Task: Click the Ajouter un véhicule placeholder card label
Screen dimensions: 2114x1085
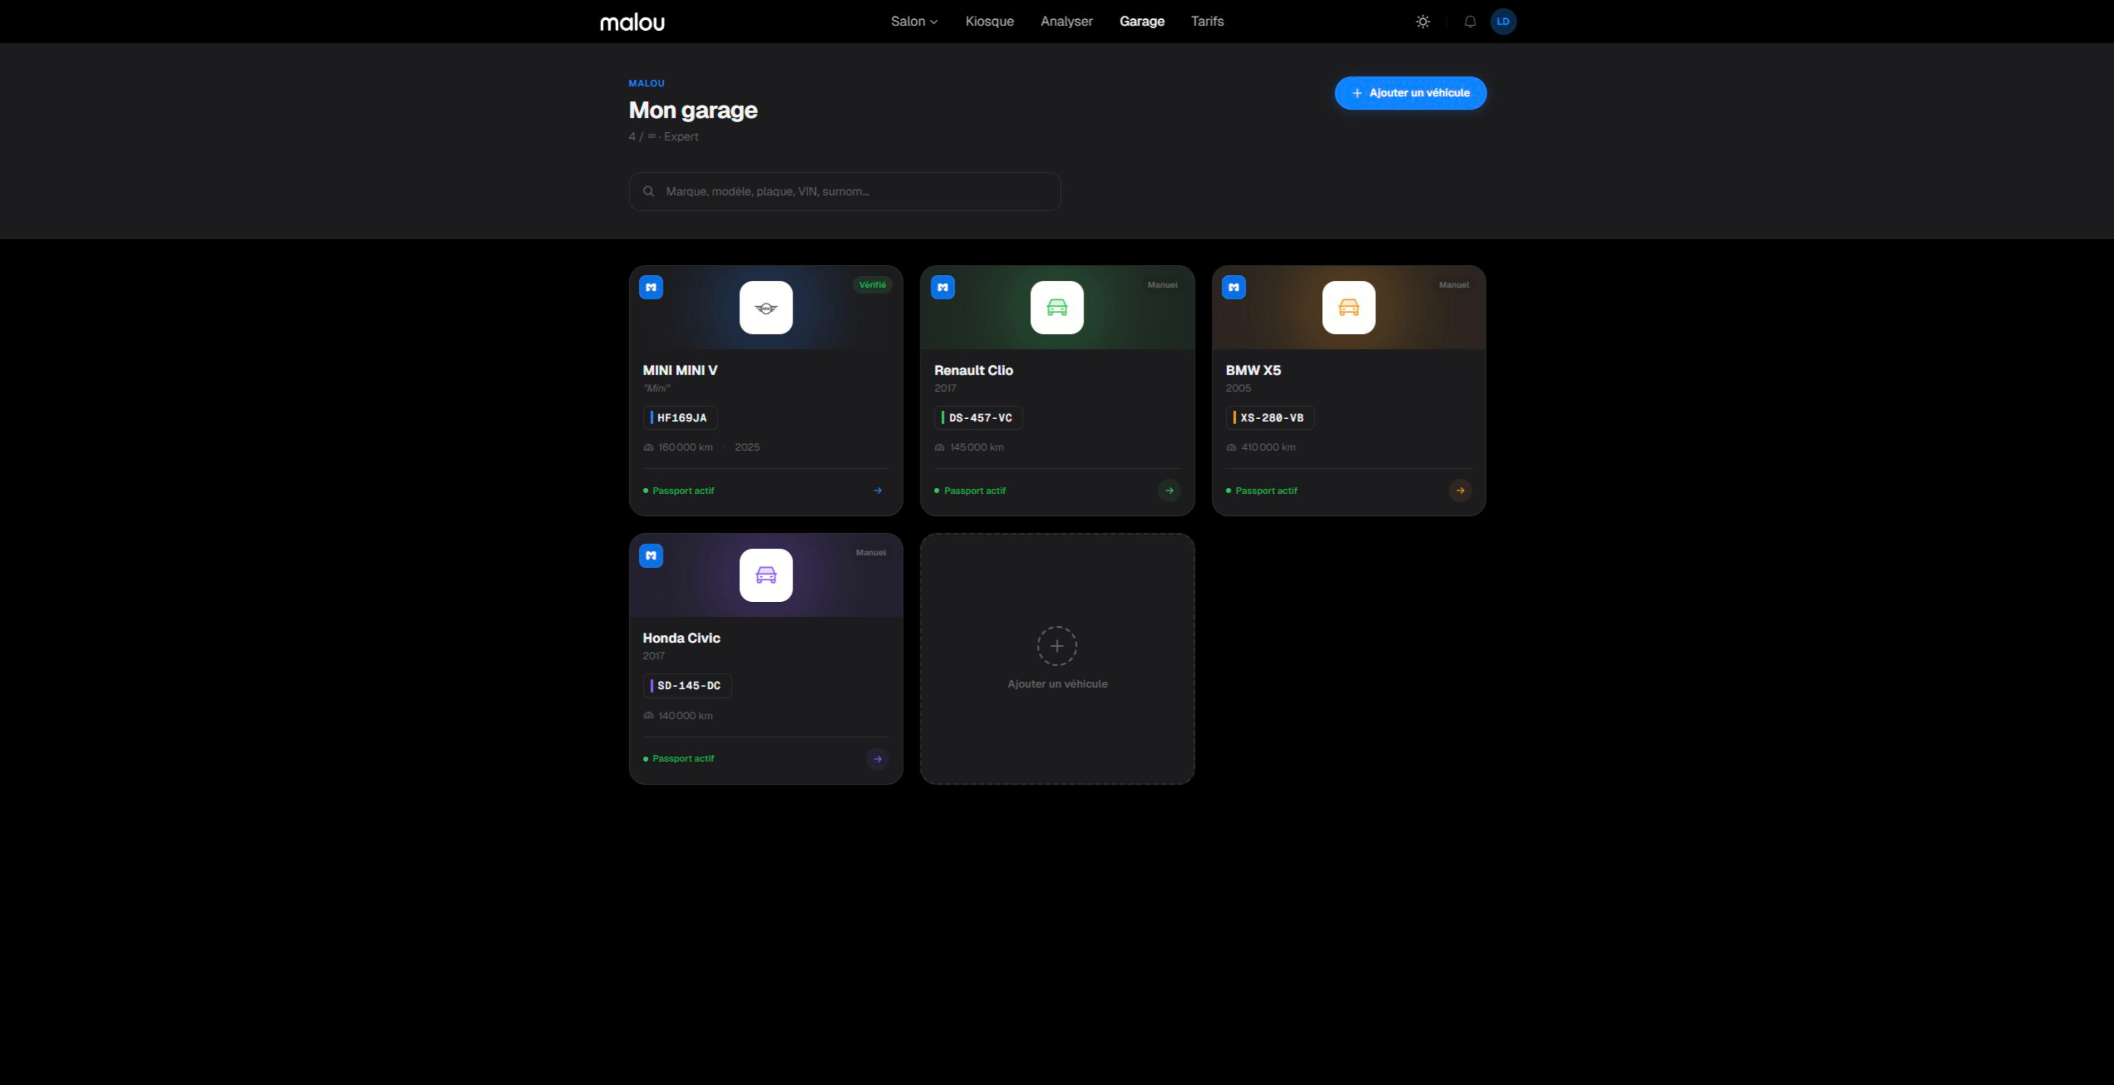Action: coord(1057,684)
